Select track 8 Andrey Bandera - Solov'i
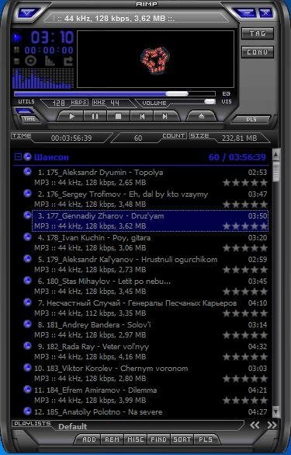 [x=150, y=330]
